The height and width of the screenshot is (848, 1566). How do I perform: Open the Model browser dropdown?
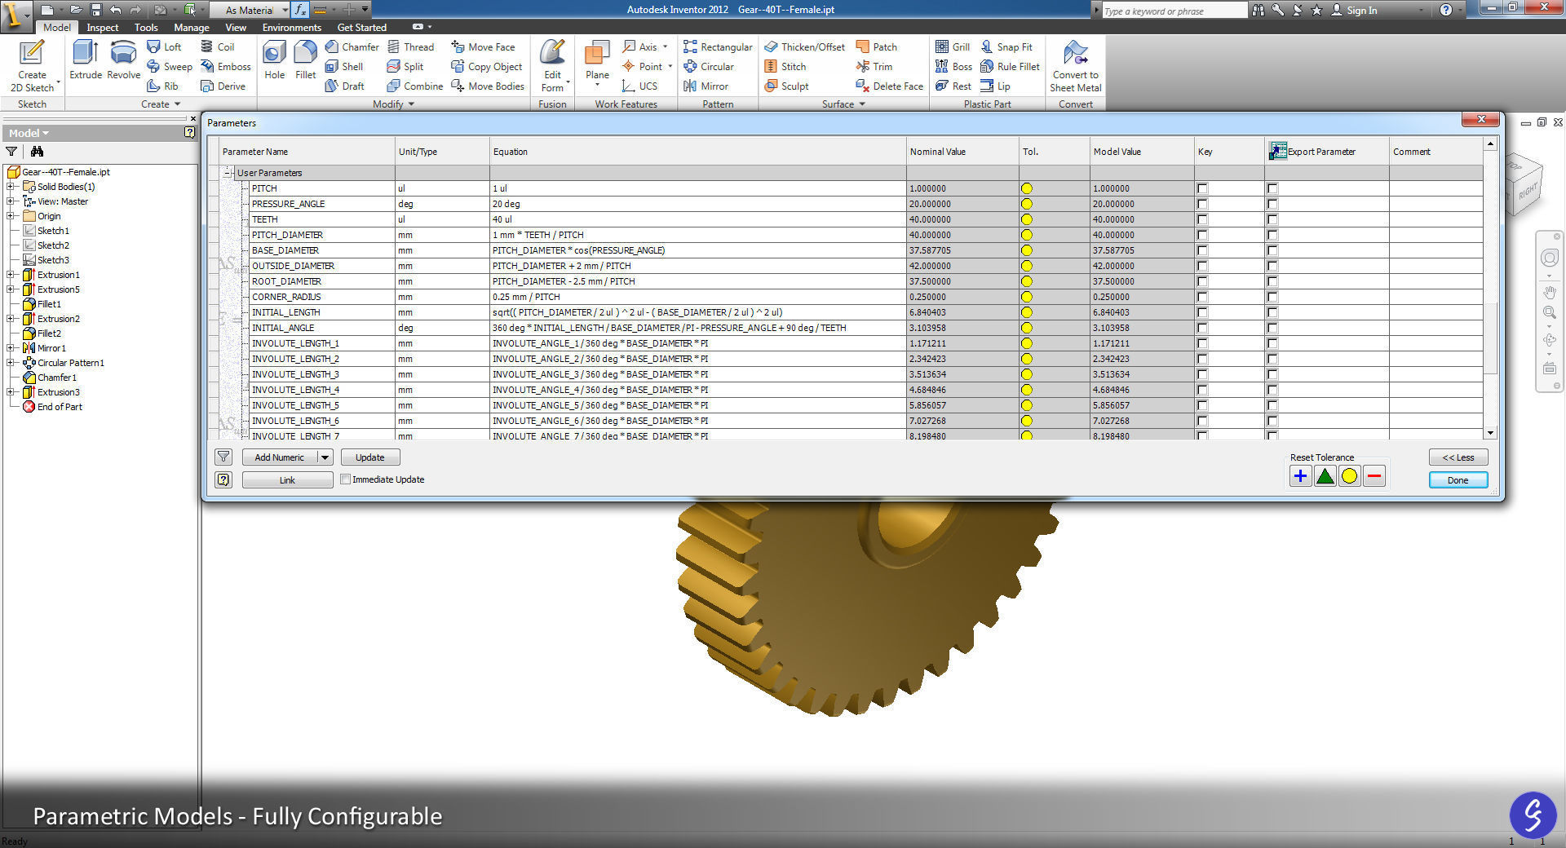point(29,133)
